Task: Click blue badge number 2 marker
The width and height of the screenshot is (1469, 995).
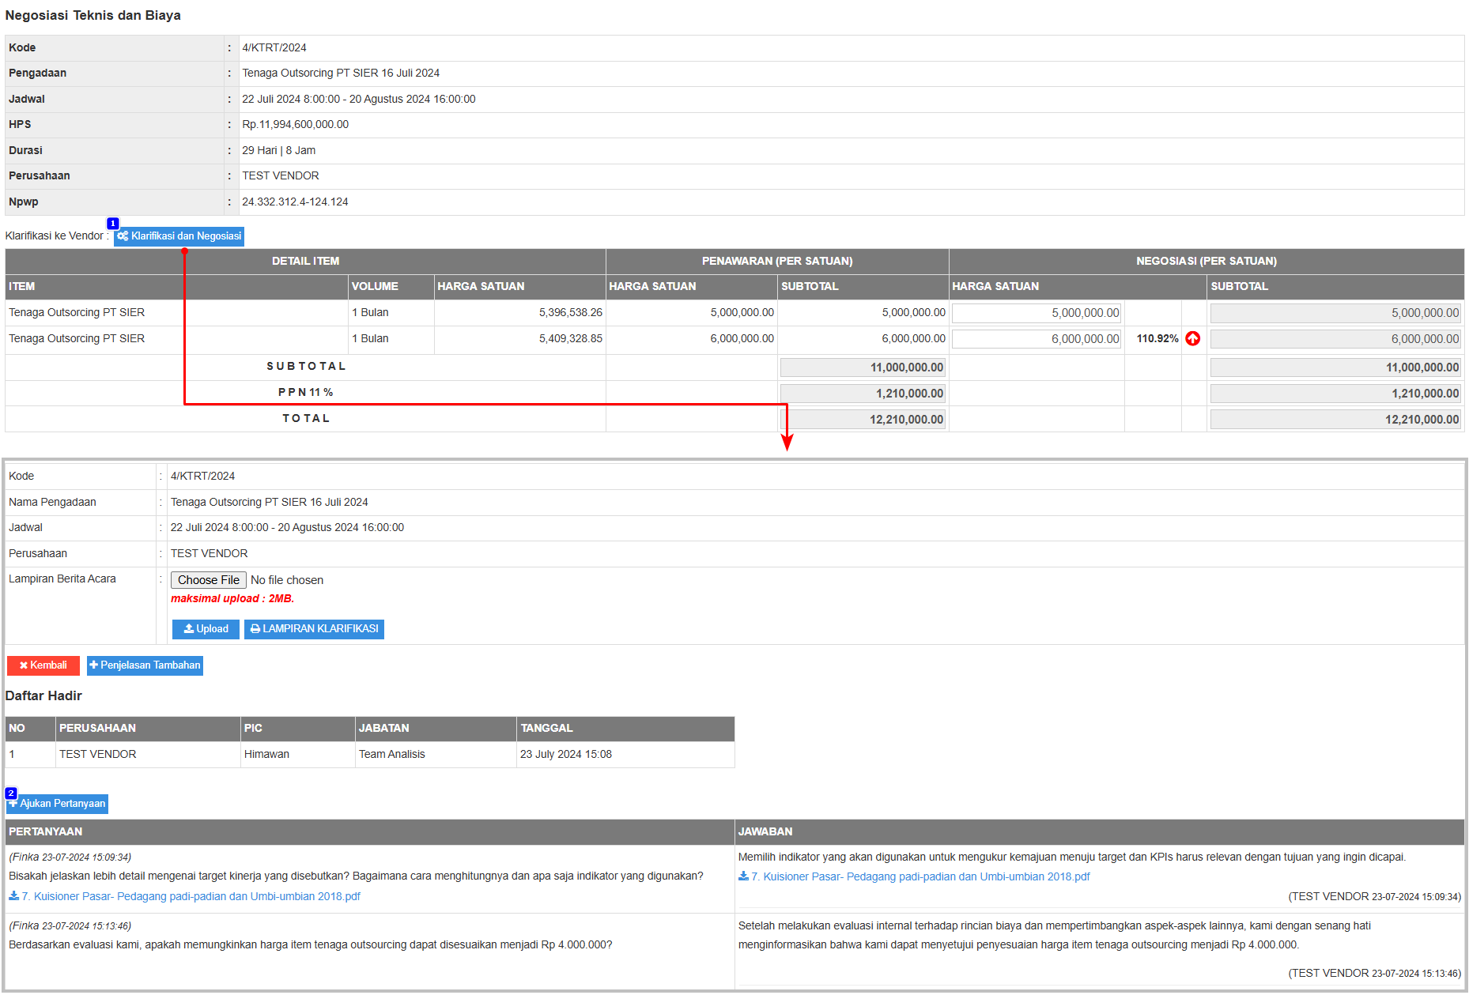Action: [x=11, y=793]
